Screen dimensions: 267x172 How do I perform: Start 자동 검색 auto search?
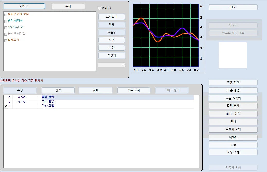233,83
